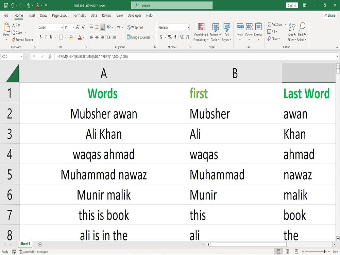Increase font size with larger A icon
The width and height of the screenshot is (340, 255).
[78, 27]
